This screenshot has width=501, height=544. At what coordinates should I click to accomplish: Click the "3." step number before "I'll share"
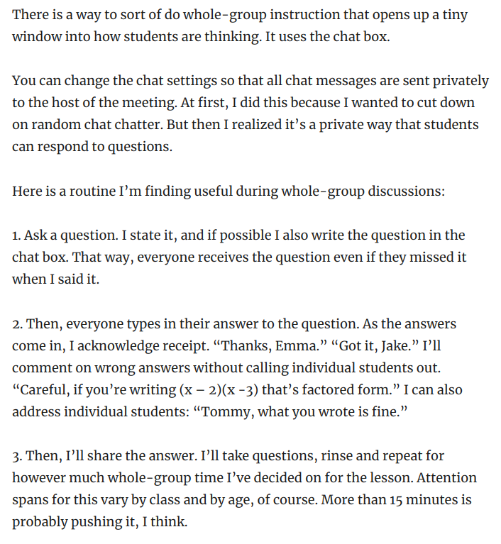[18, 455]
